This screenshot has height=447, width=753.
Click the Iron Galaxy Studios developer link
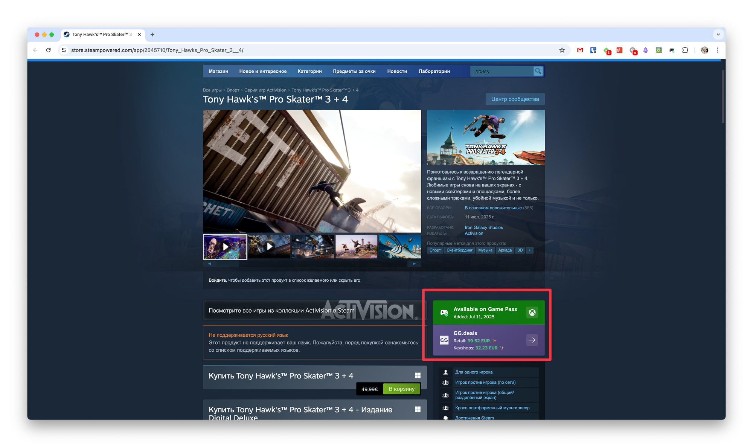click(x=483, y=227)
